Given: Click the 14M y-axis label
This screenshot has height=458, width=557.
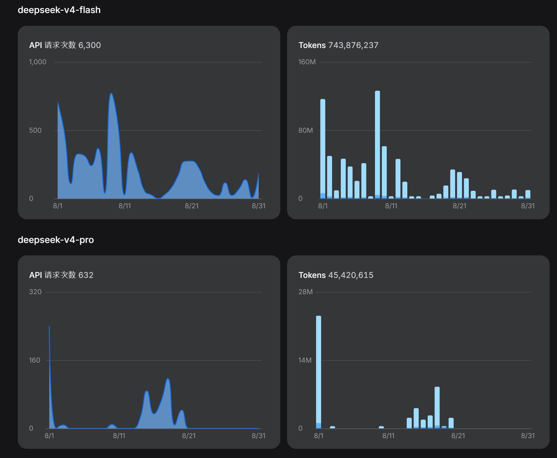Looking at the screenshot, I should pyautogui.click(x=305, y=360).
